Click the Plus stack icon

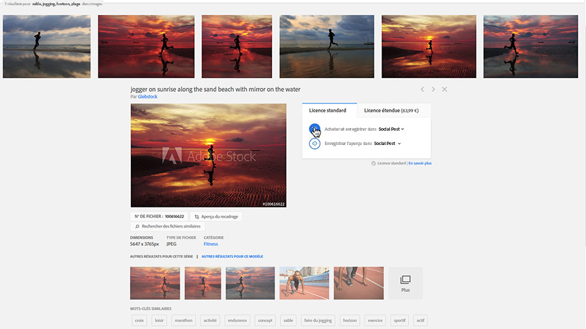tap(405, 280)
